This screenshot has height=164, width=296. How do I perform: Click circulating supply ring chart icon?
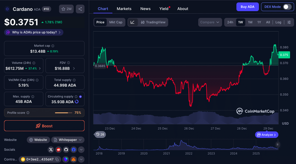(77, 102)
